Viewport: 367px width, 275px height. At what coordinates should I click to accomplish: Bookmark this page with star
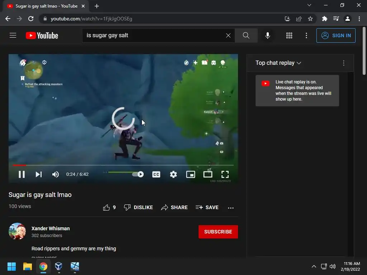310,19
